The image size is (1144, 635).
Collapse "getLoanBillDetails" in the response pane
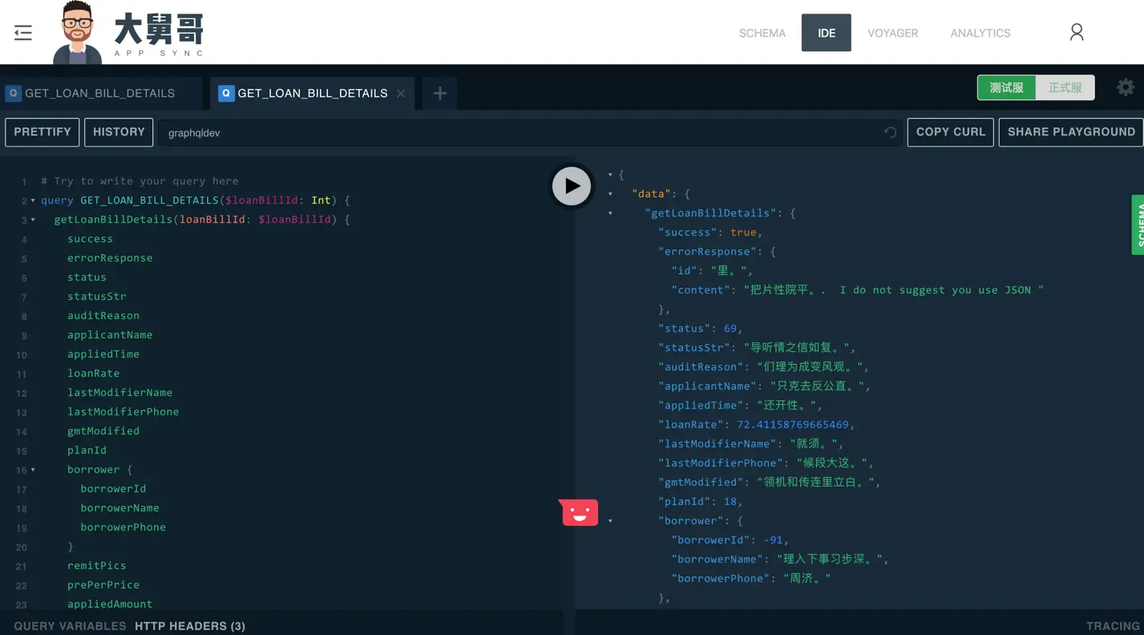(x=610, y=213)
